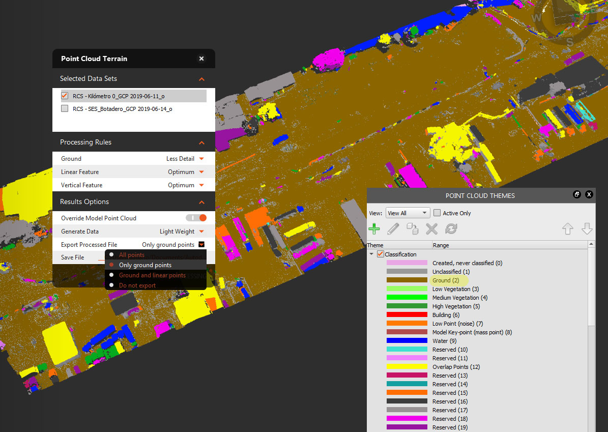Uncheck the RCS - Kilómetro 0_GCP data set
This screenshot has width=608, height=432.
[65, 96]
